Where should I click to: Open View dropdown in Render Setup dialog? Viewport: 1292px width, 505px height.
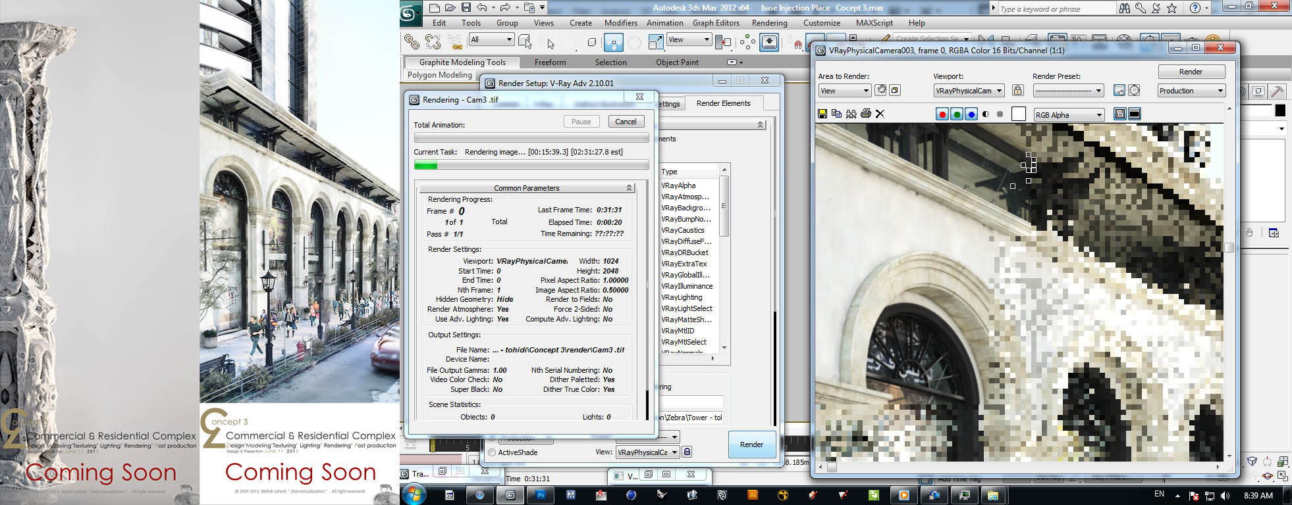tap(647, 452)
